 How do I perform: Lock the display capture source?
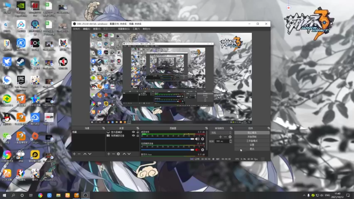point(138,132)
